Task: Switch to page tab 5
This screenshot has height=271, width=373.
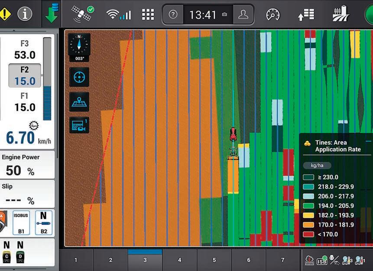Action: pyautogui.click(x=214, y=260)
